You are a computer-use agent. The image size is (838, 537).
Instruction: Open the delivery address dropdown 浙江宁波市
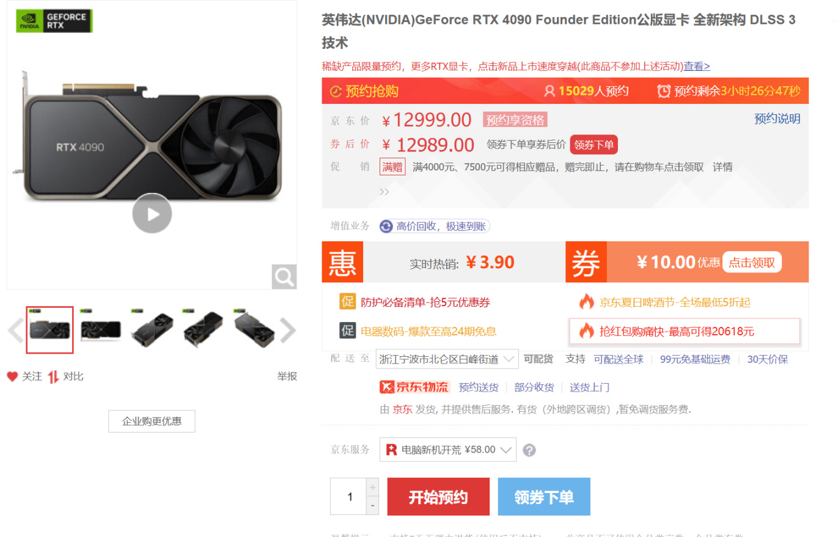[x=447, y=359]
